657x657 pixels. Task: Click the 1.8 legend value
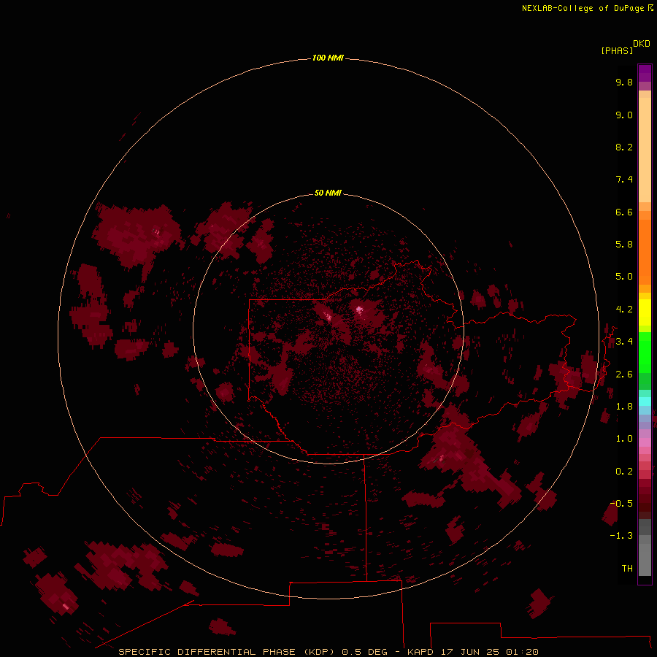coord(624,407)
